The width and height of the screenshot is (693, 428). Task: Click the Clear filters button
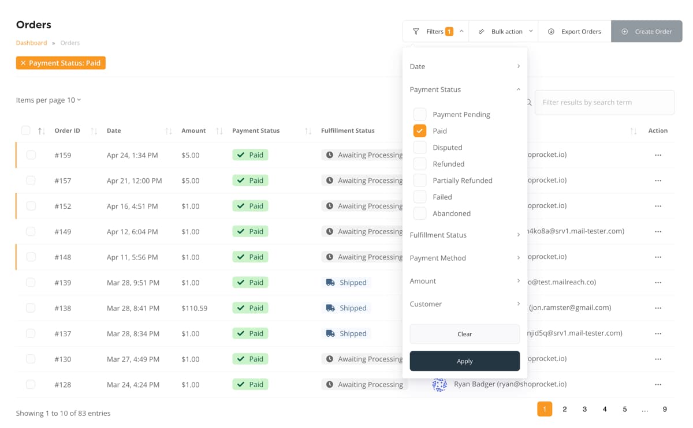coord(464,334)
